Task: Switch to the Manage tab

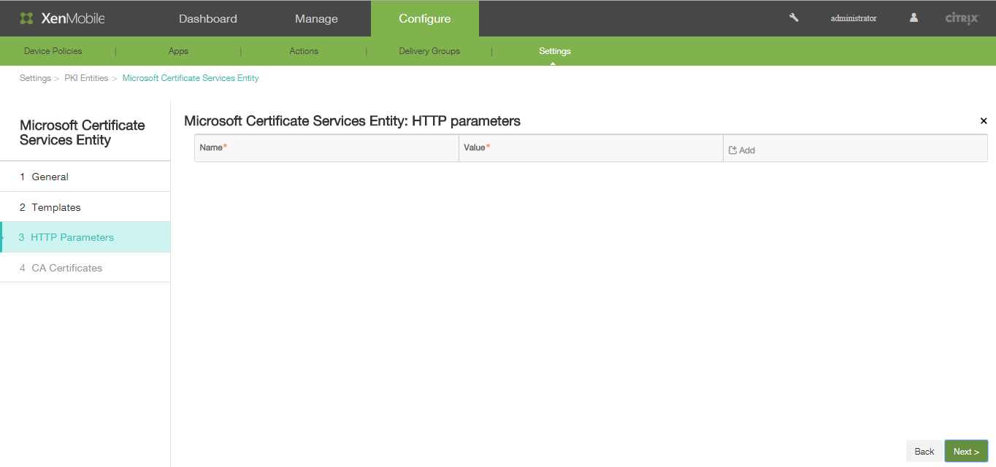Action: tap(316, 19)
